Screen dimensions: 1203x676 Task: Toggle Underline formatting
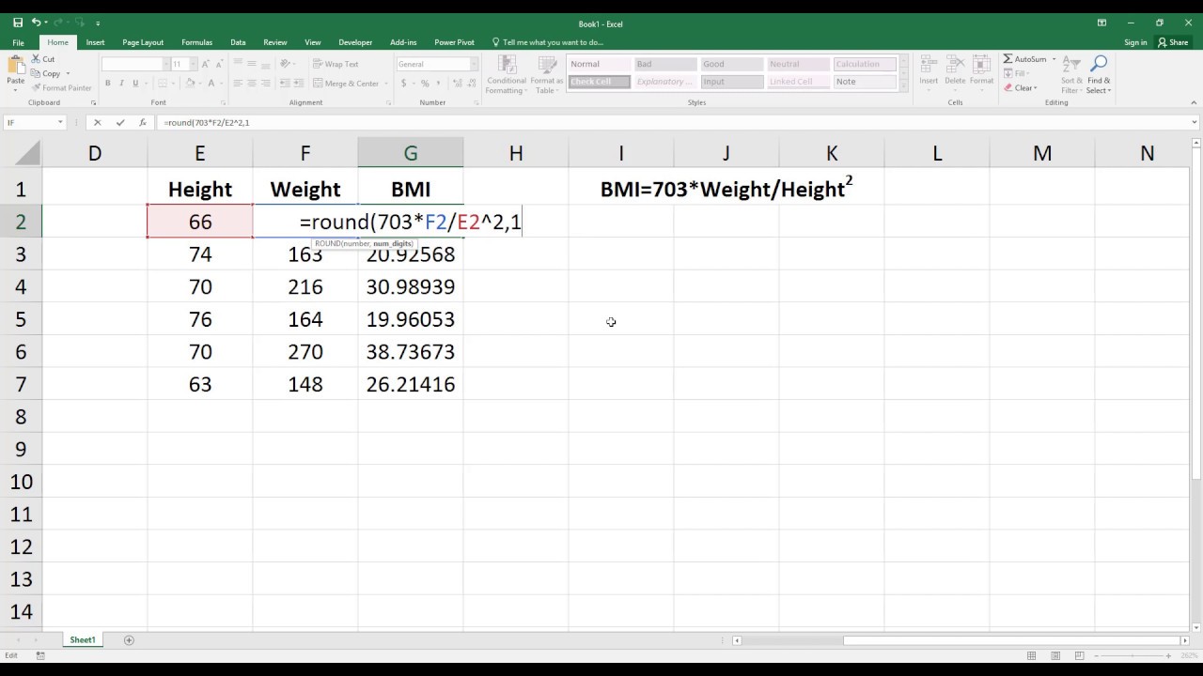coord(133,84)
